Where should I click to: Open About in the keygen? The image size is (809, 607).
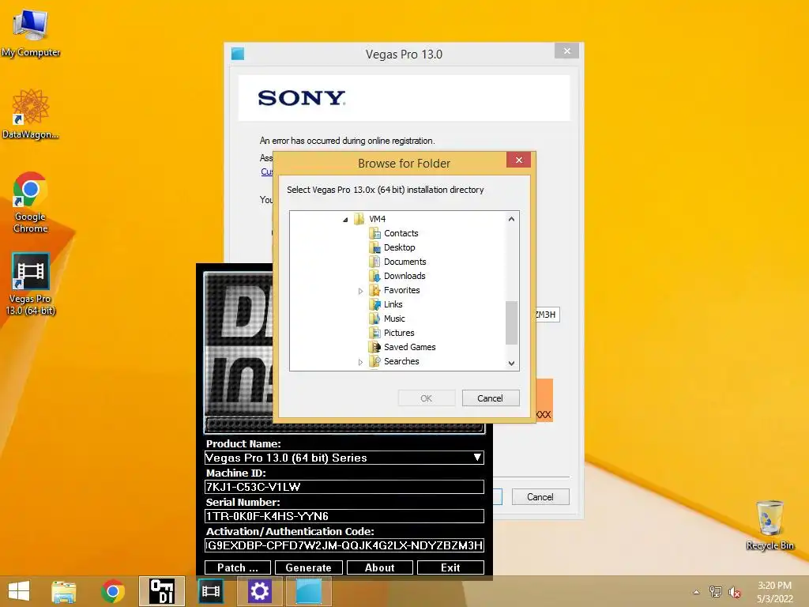[380, 567]
